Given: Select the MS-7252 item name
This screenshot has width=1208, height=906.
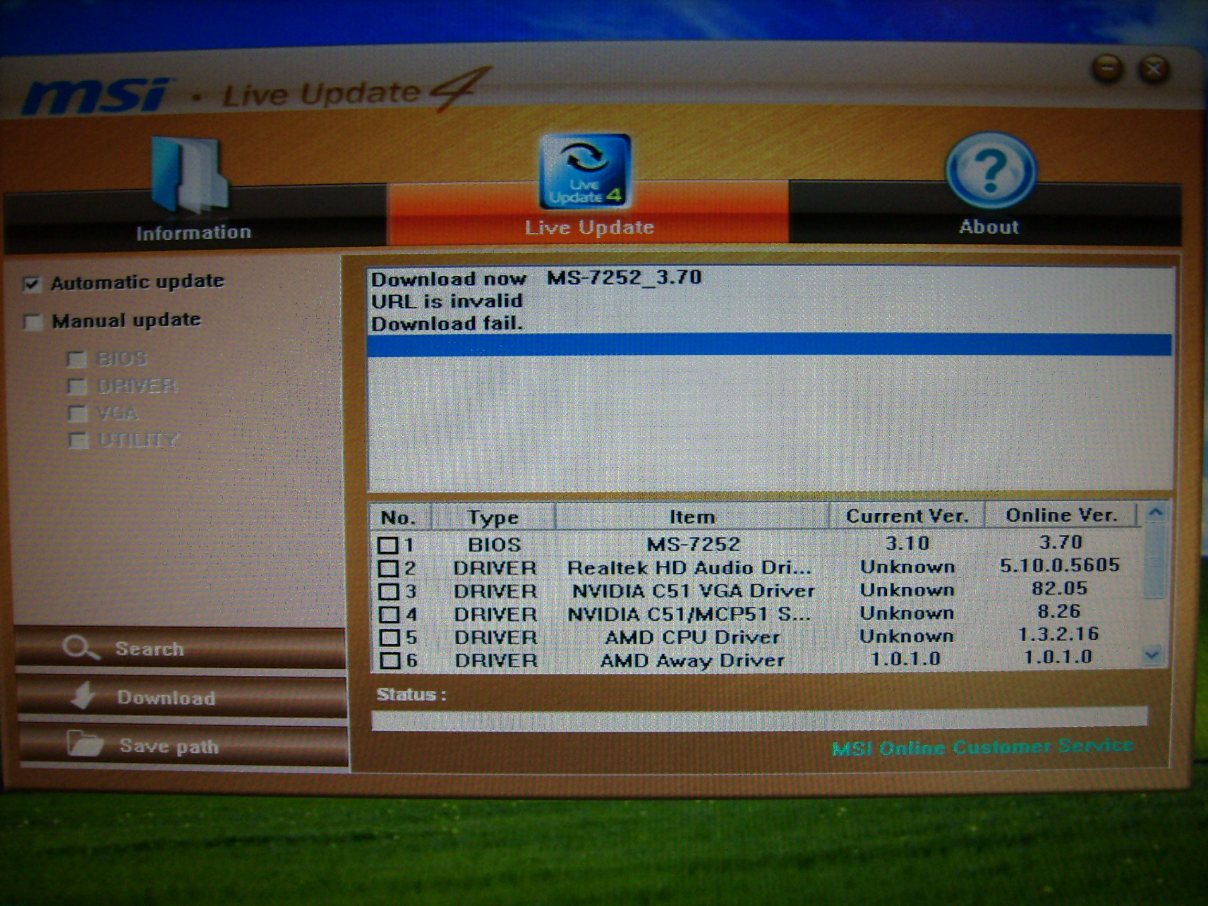Looking at the screenshot, I should [x=693, y=544].
